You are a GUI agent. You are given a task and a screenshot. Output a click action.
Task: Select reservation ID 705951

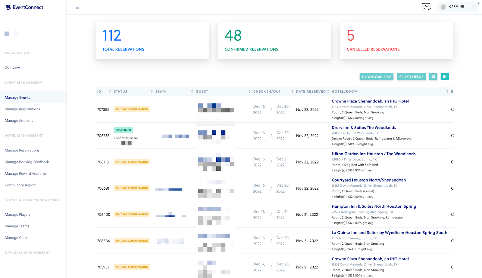[x=103, y=267]
